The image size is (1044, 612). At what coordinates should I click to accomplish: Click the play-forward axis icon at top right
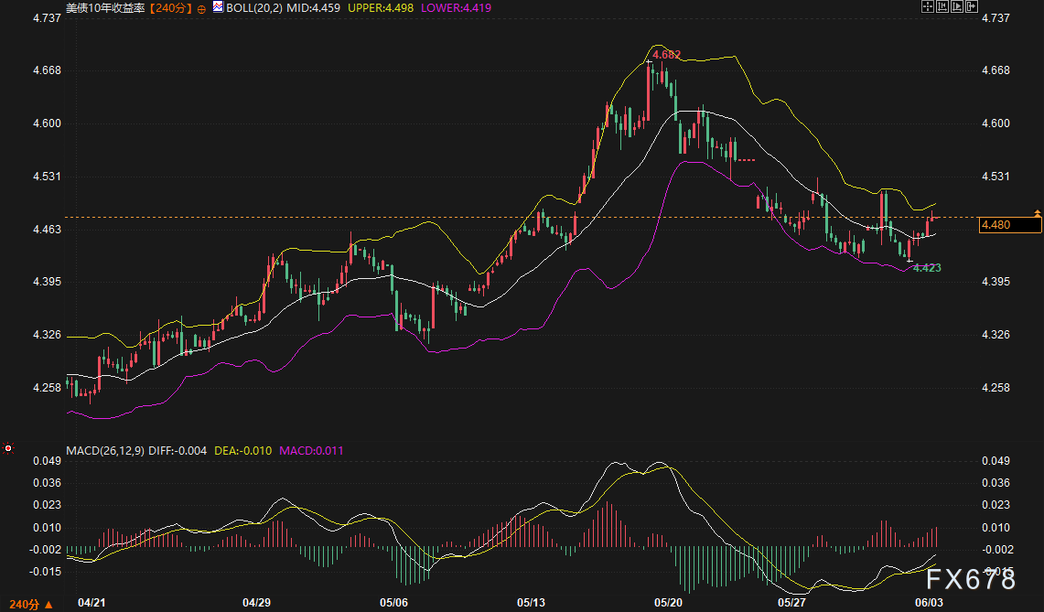(957, 6)
